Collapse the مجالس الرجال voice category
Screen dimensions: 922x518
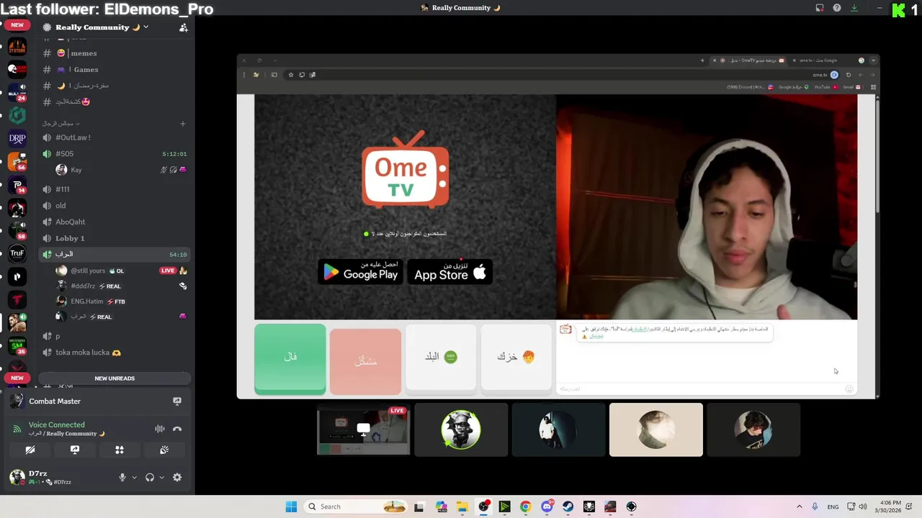coord(61,124)
